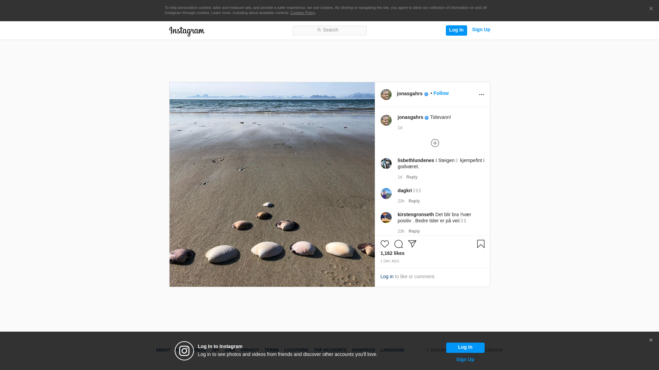Open TERMS footer link
Screen dimensions: 659x370
click(271, 350)
